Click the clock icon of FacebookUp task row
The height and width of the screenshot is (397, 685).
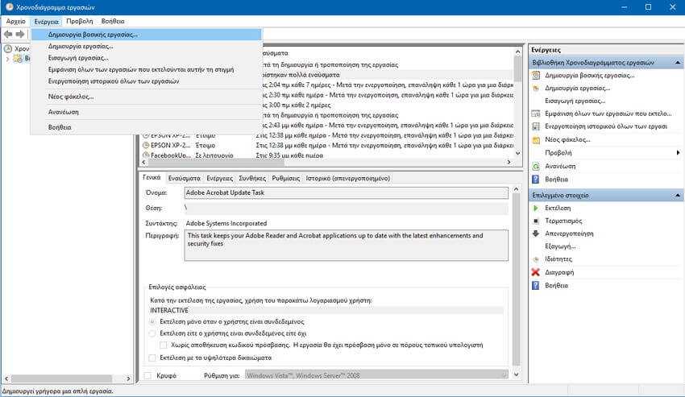pyautogui.click(x=146, y=155)
